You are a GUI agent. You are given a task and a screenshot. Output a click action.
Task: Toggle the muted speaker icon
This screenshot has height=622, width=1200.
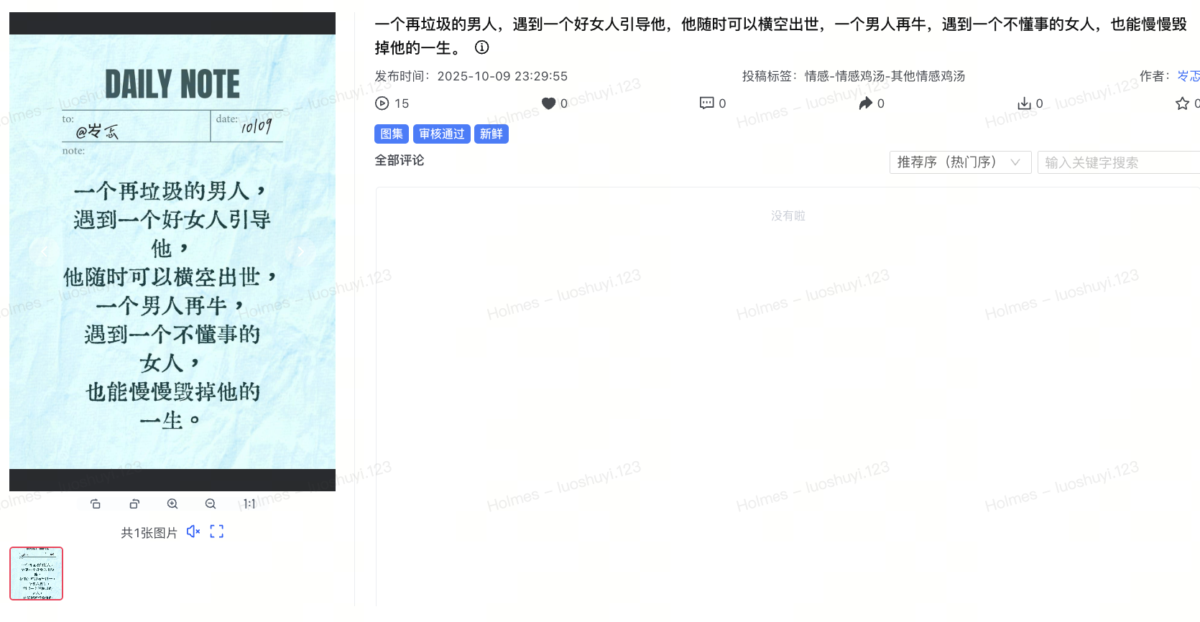pos(193,532)
